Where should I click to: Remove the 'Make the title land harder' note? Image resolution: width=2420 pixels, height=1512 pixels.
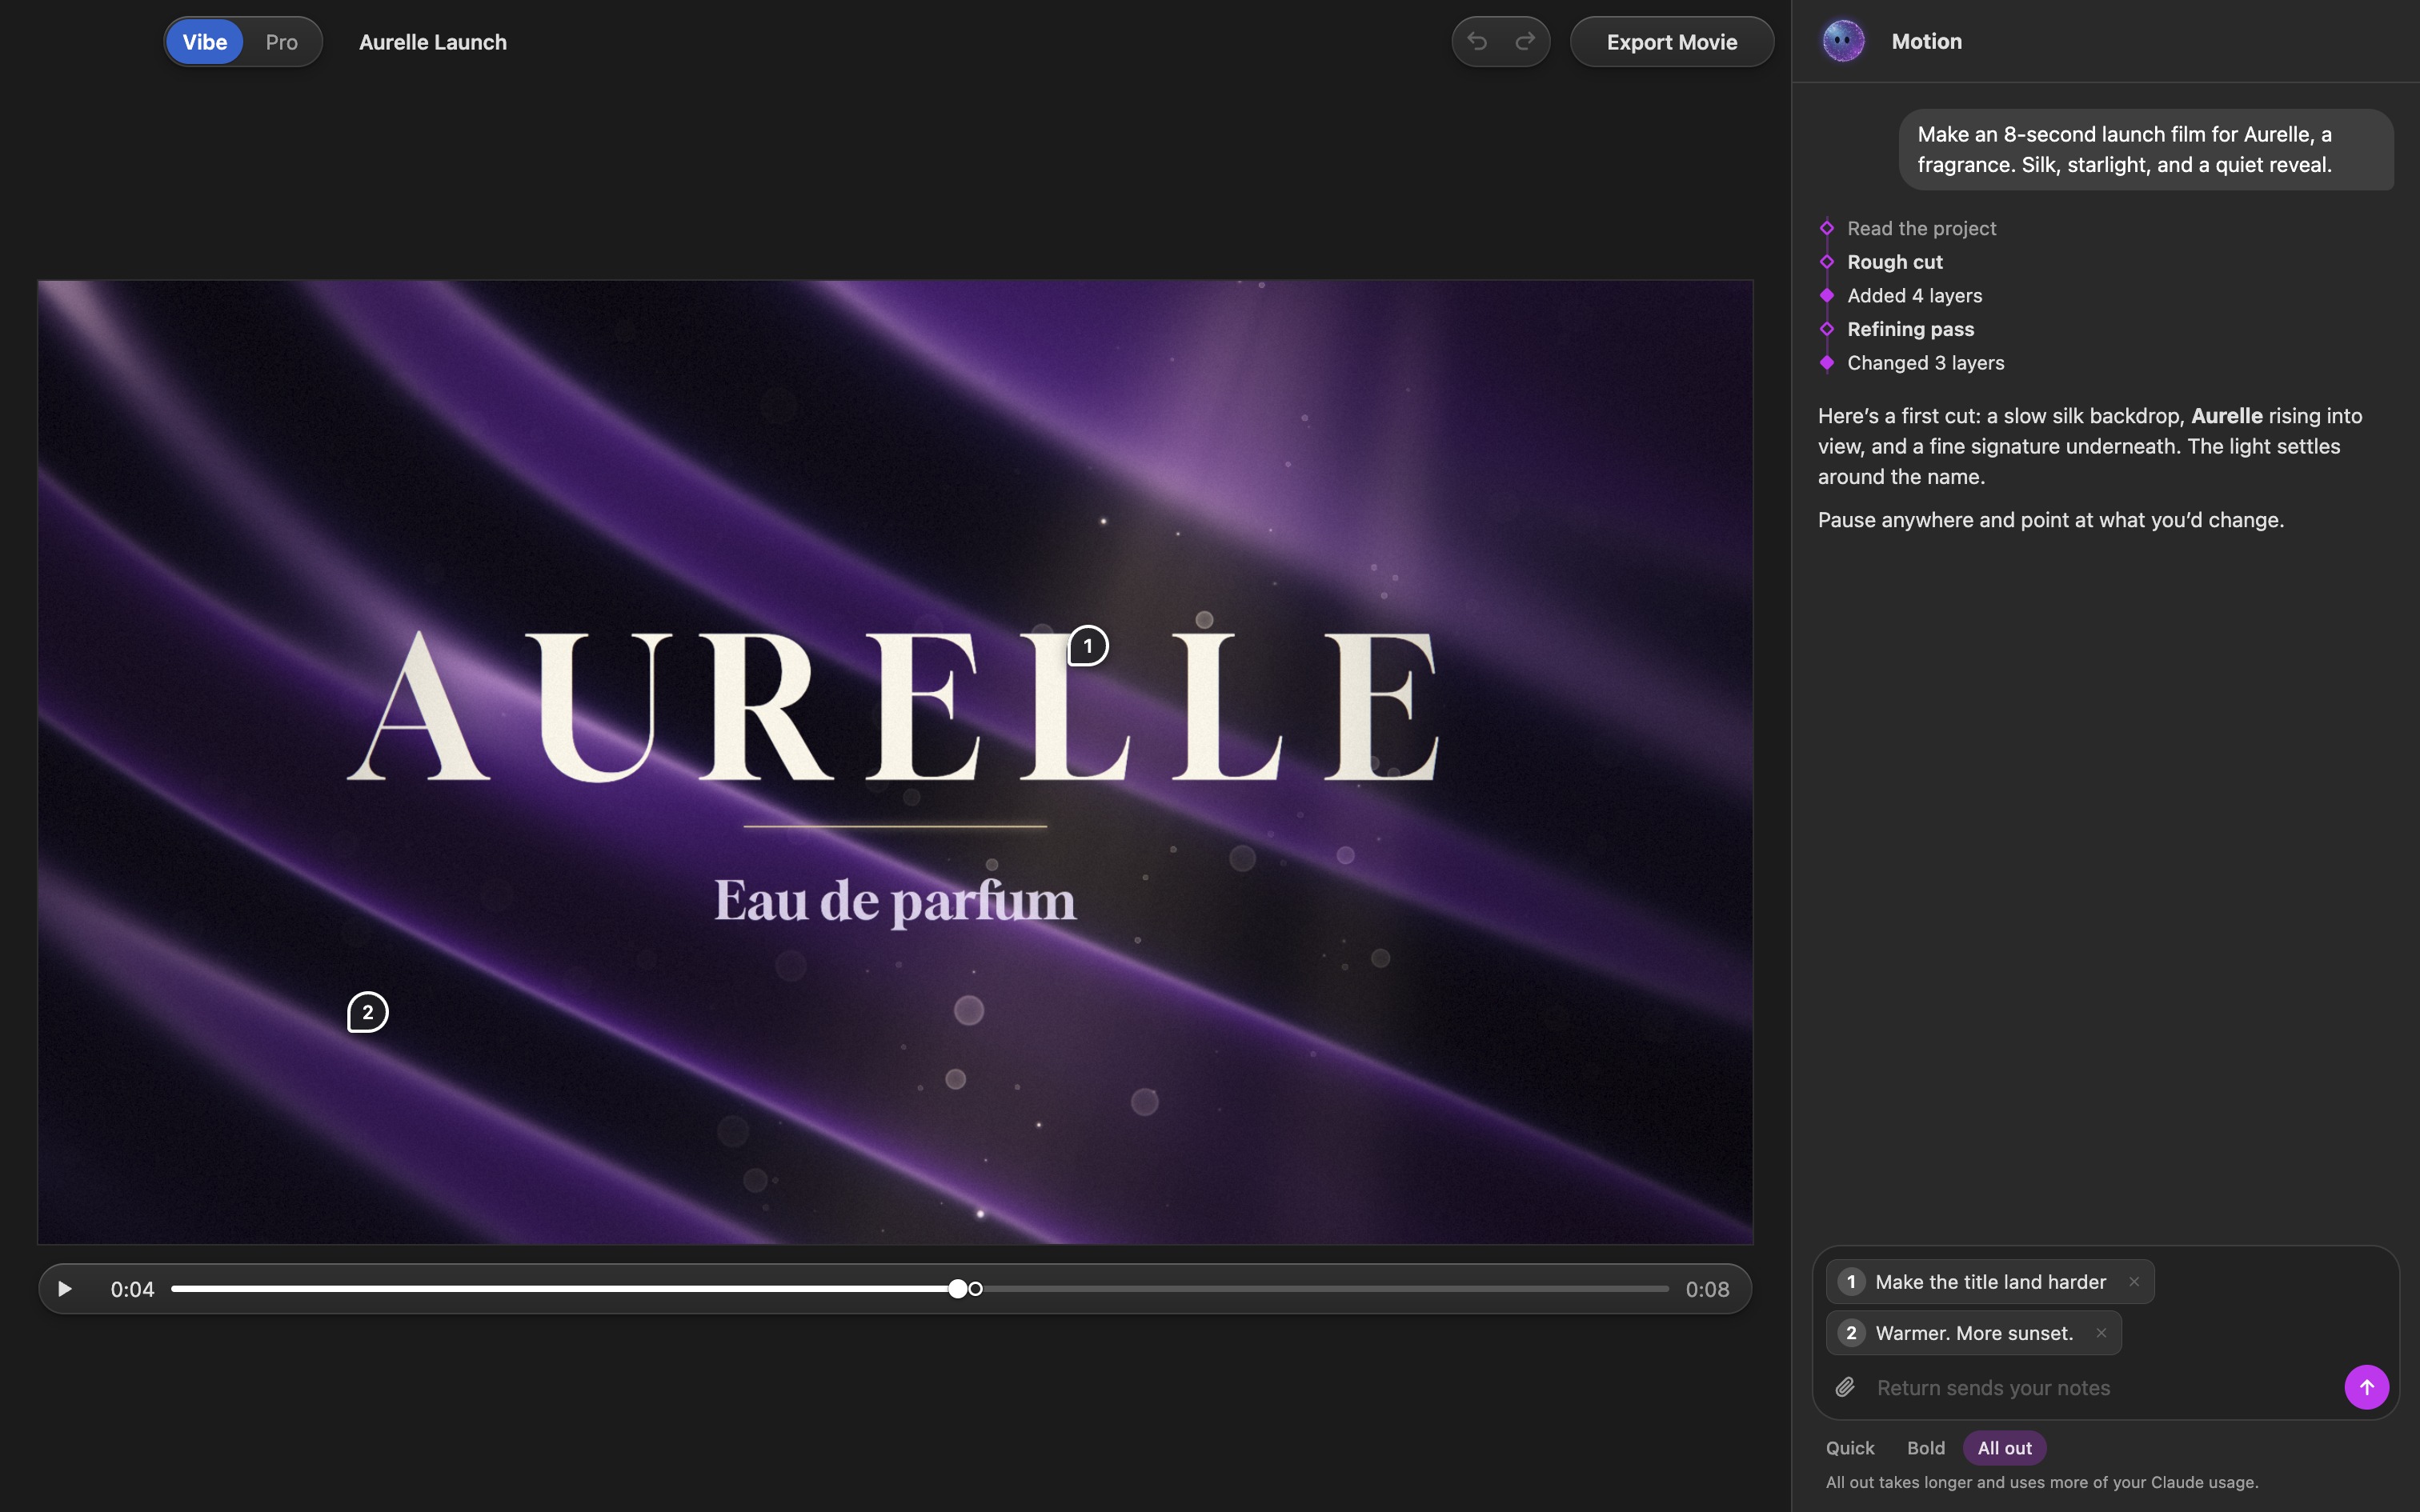[x=2134, y=1281]
